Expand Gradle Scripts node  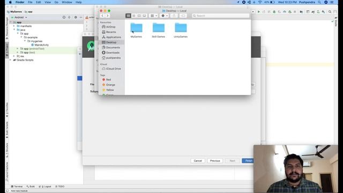(x=11, y=60)
